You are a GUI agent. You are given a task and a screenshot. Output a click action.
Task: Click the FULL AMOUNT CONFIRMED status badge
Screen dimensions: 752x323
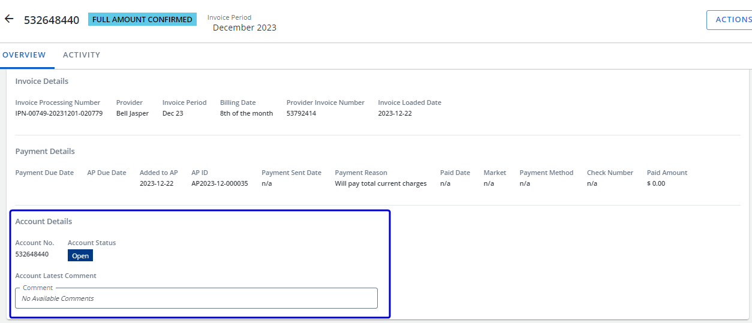click(142, 20)
